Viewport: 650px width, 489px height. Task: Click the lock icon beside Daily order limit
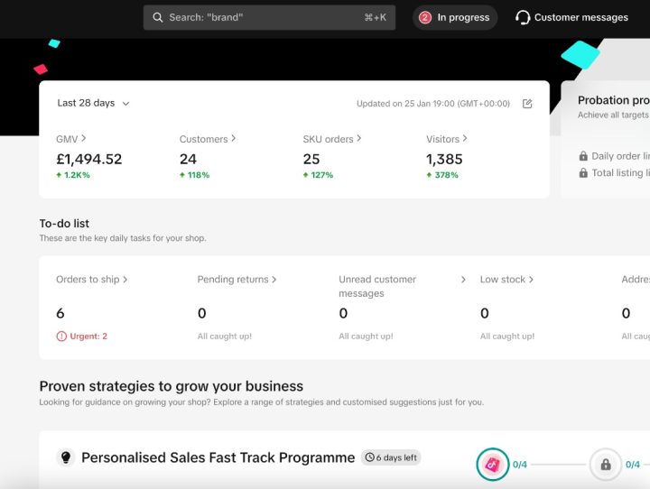click(x=583, y=156)
